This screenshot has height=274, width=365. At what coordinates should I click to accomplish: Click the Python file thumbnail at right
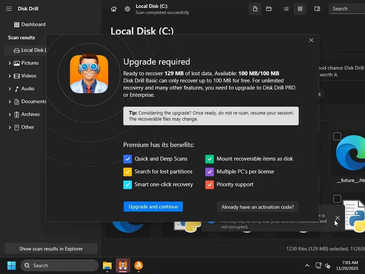[x=355, y=217]
